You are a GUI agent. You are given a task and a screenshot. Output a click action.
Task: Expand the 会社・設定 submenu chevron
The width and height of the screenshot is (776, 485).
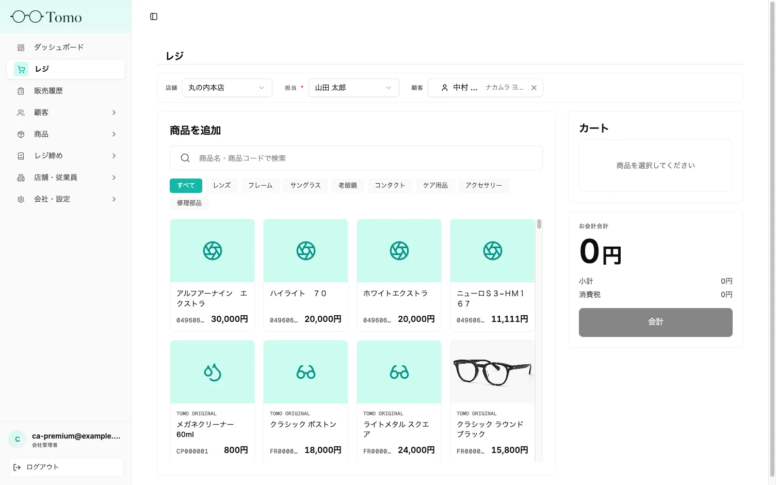click(114, 199)
